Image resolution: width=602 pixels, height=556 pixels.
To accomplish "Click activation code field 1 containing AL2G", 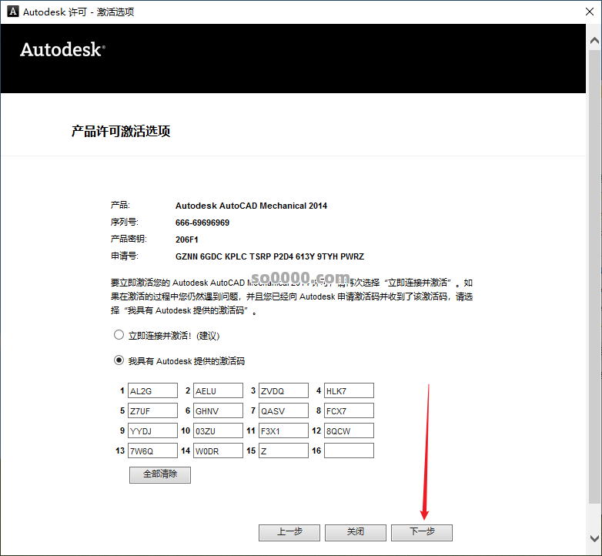I will tap(152, 390).
